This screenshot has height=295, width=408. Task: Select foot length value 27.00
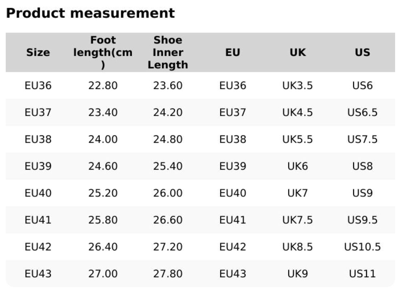tap(103, 274)
